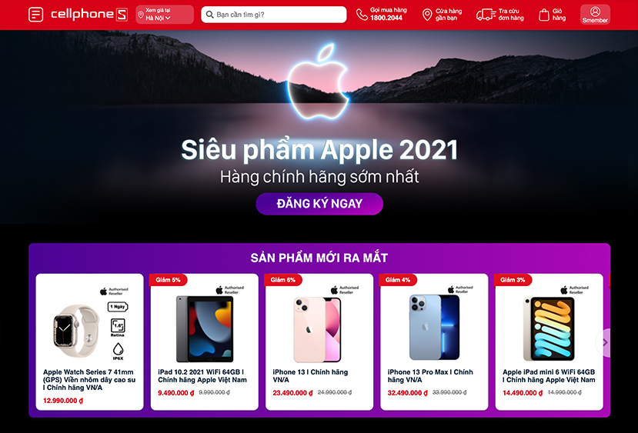Image resolution: width=638 pixels, height=433 pixels.
Task: Click the phone icon for Gọi mua hàng
Action: coord(361,15)
